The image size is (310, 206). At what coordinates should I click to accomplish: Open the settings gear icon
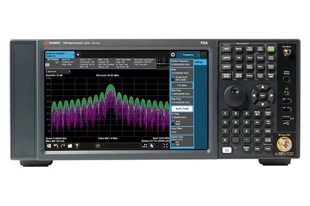click(x=173, y=54)
